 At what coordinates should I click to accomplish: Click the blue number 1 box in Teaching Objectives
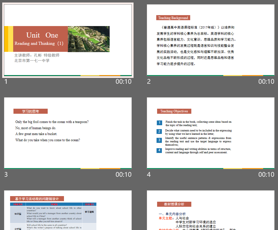click(x=159, y=123)
